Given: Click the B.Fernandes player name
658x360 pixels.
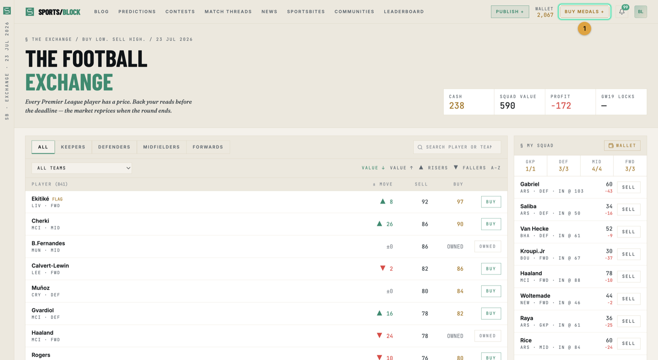Looking at the screenshot, I should 48,243.
